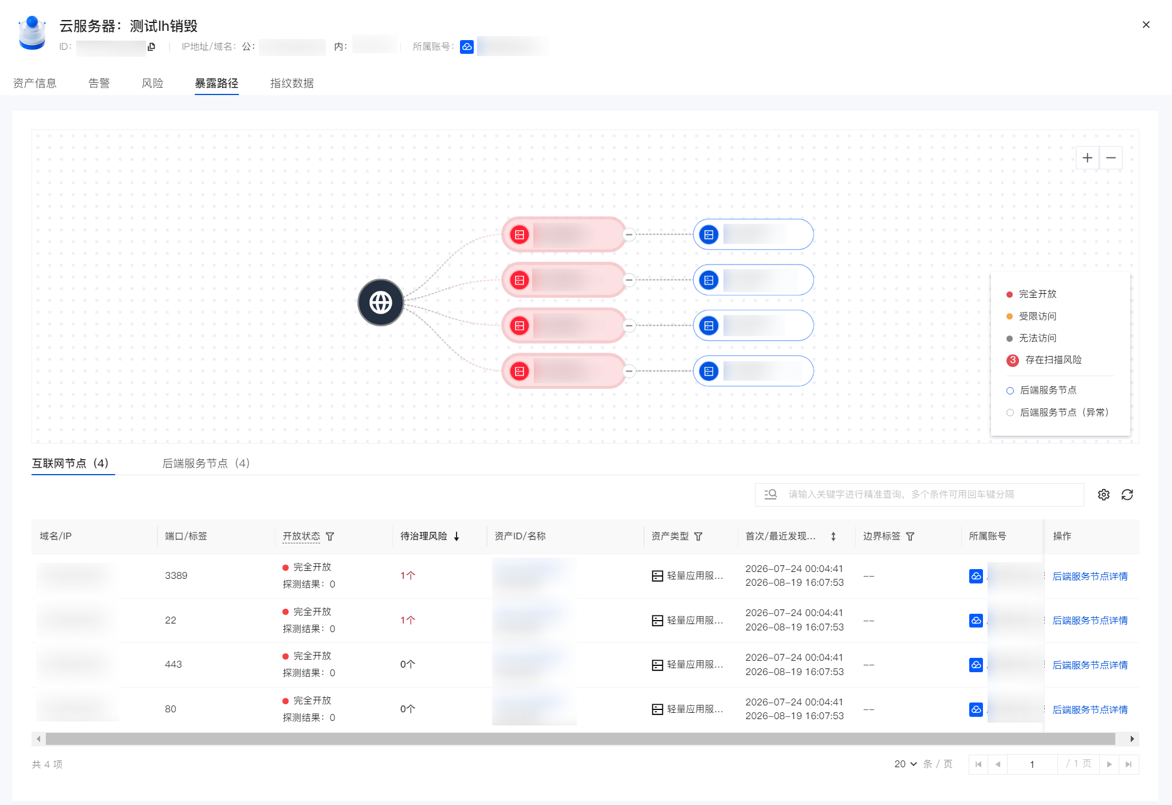This screenshot has width=1172, height=805.
Task: Collapse the first red node's minus toggle
Action: click(629, 234)
